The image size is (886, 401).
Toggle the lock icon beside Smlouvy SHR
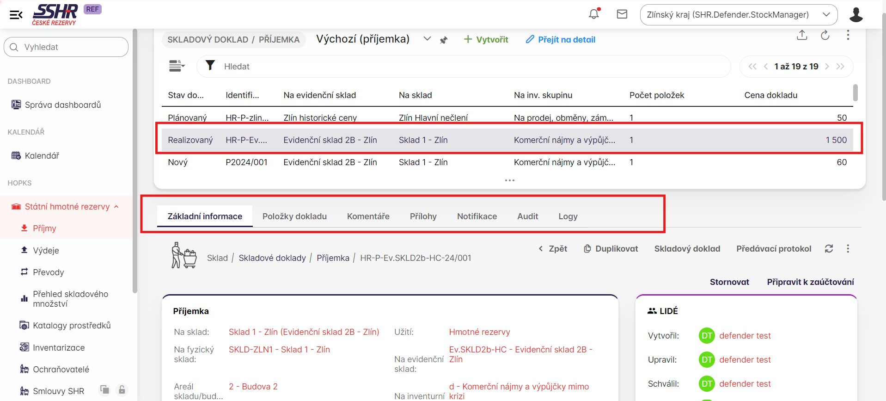point(122,390)
